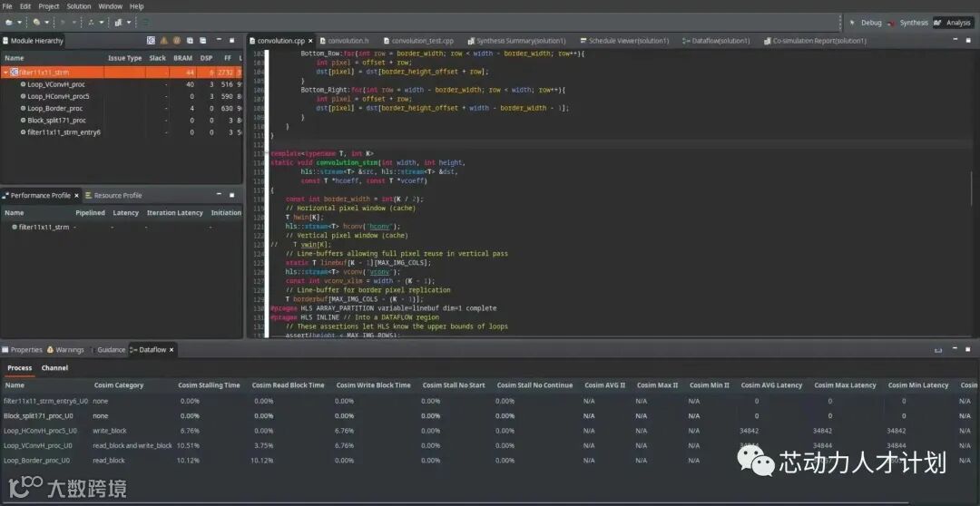Close the bottom Dataflow tab

coord(171,350)
